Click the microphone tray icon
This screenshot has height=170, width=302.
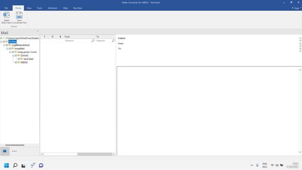257,165
